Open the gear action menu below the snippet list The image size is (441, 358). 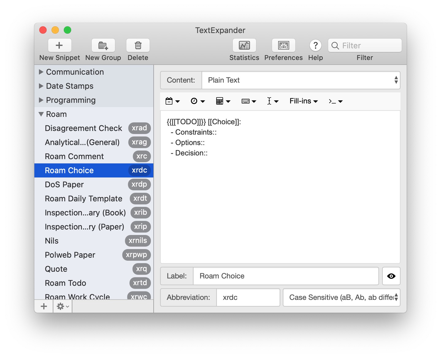coord(63,306)
